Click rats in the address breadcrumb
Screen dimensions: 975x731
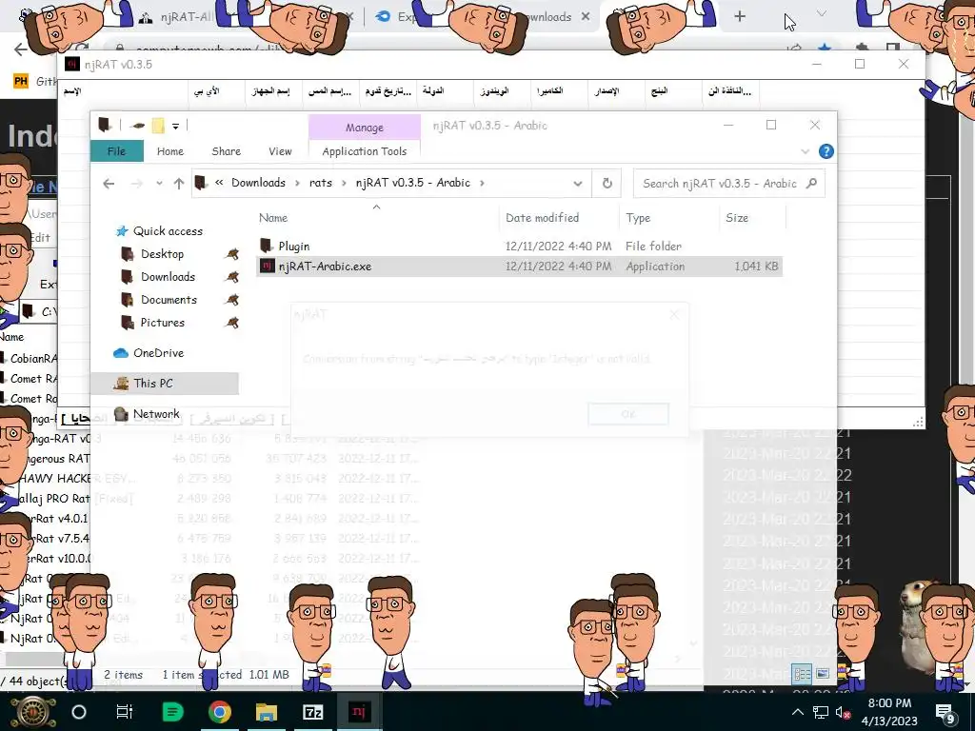tap(321, 183)
